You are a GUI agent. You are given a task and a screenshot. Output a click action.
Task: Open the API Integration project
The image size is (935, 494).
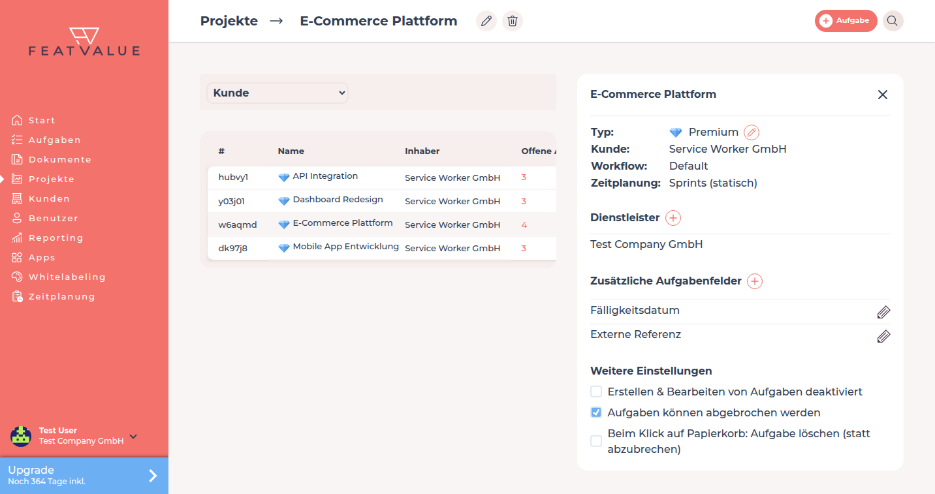point(325,176)
